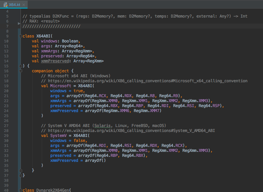Click line number 29 in the gutter
Image resolution: width=263 pixels, height=192 pixels.
pos(6,136)
